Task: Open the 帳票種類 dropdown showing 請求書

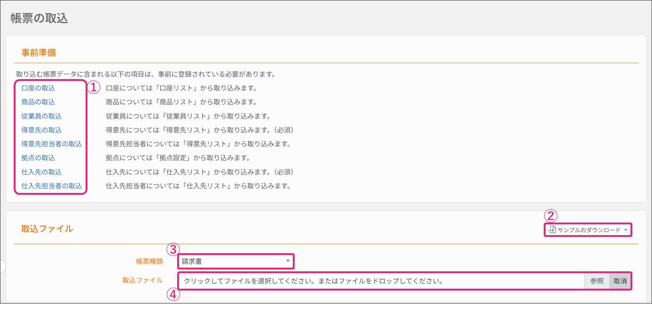Action: click(236, 261)
